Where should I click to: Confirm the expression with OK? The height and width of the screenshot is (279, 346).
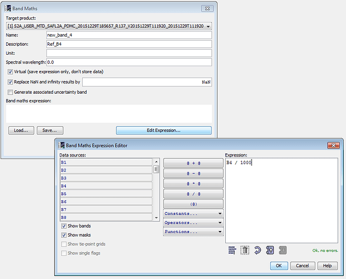(279, 266)
